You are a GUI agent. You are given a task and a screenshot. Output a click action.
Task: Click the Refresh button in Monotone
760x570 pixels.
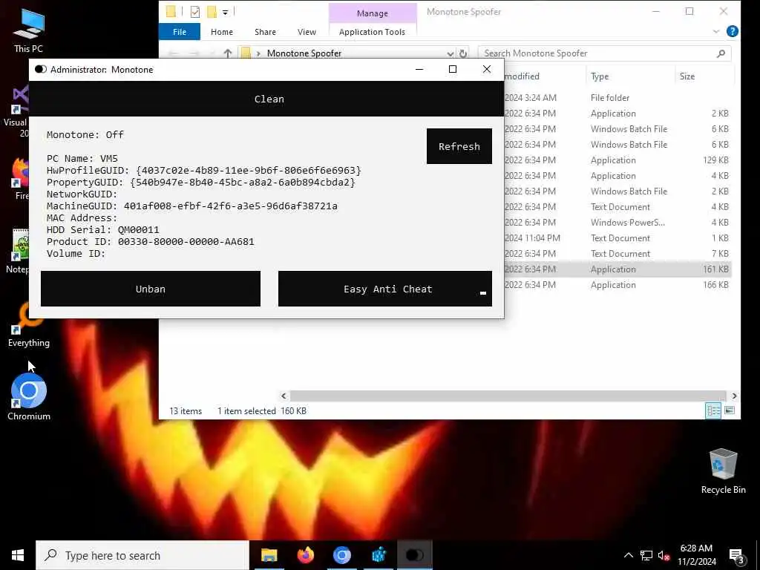coord(459,146)
